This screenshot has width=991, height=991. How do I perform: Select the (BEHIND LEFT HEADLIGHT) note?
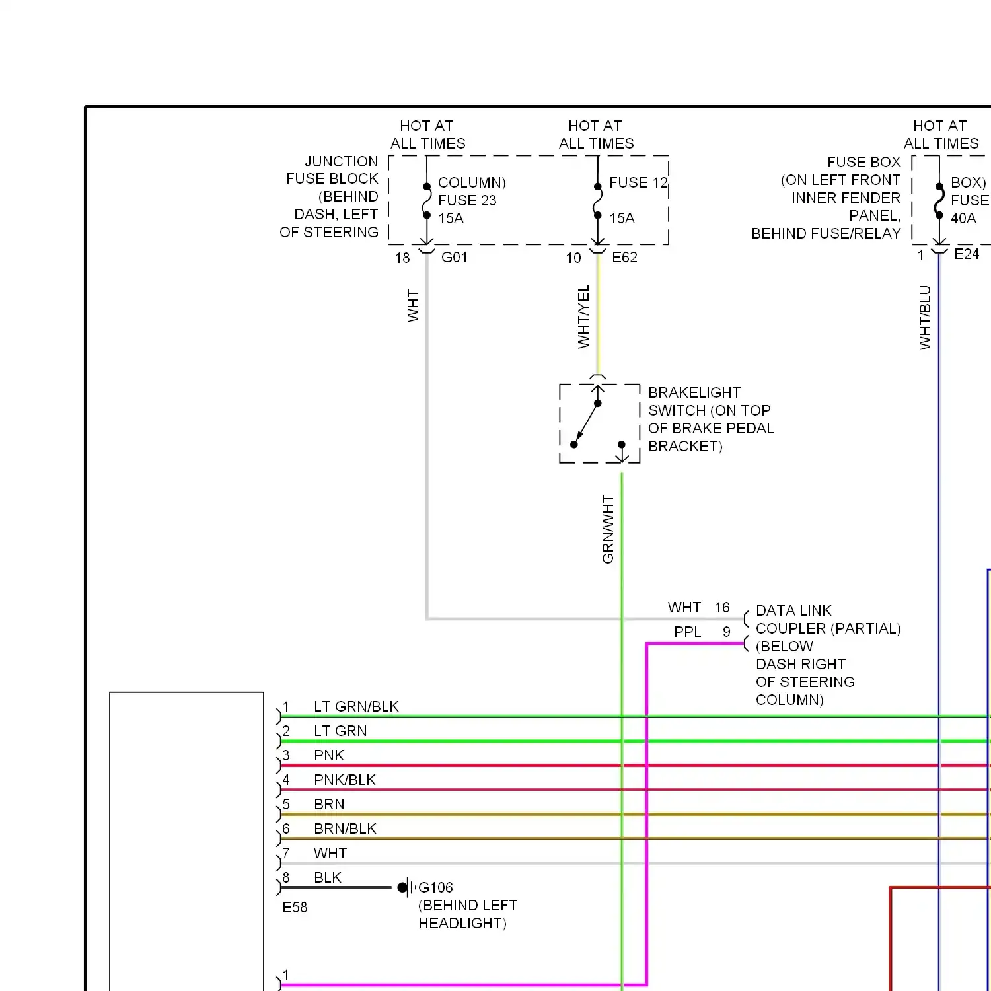point(468,914)
